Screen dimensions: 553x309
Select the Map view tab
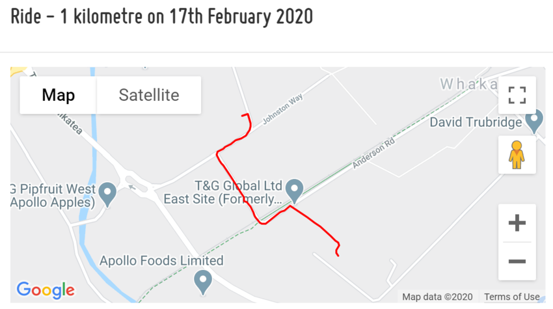click(x=59, y=95)
